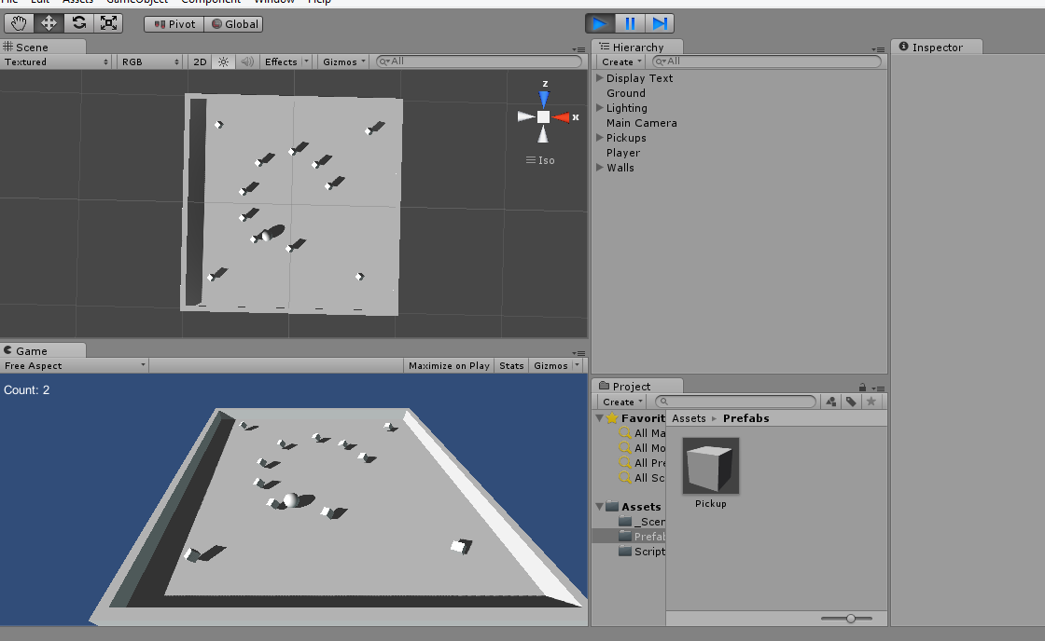Click the Stats button in Game view
Image resolution: width=1045 pixels, height=641 pixels.
point(511,365)
